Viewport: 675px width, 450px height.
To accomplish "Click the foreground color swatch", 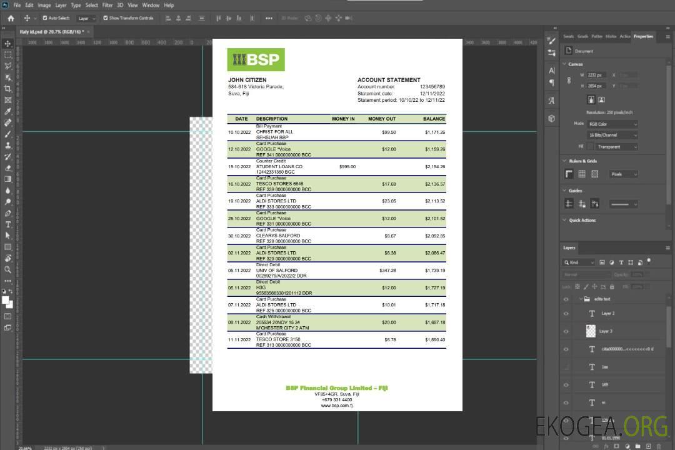I will 6,300.
